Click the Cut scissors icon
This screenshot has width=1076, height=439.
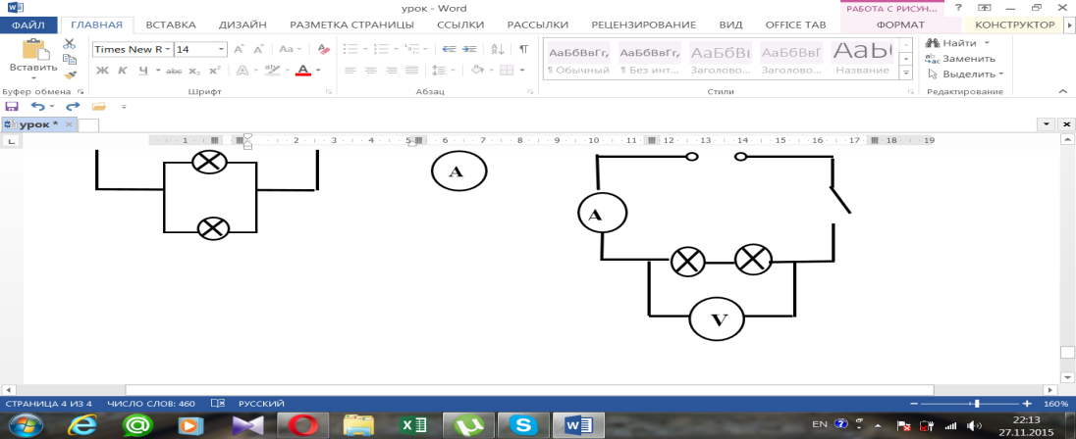point(70,44)
